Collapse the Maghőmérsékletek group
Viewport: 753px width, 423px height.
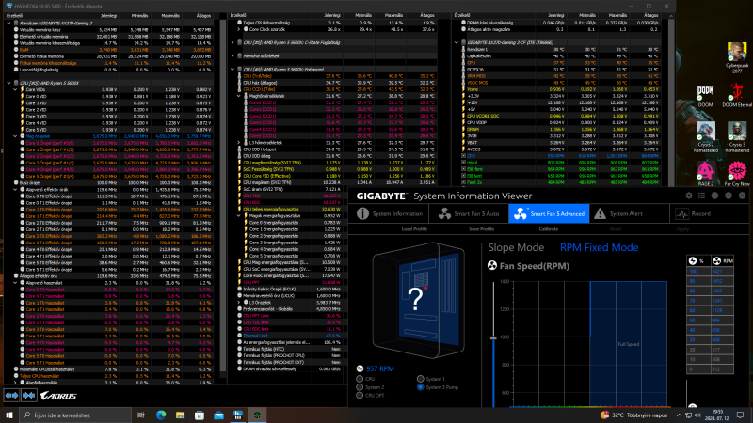[239, 96]
